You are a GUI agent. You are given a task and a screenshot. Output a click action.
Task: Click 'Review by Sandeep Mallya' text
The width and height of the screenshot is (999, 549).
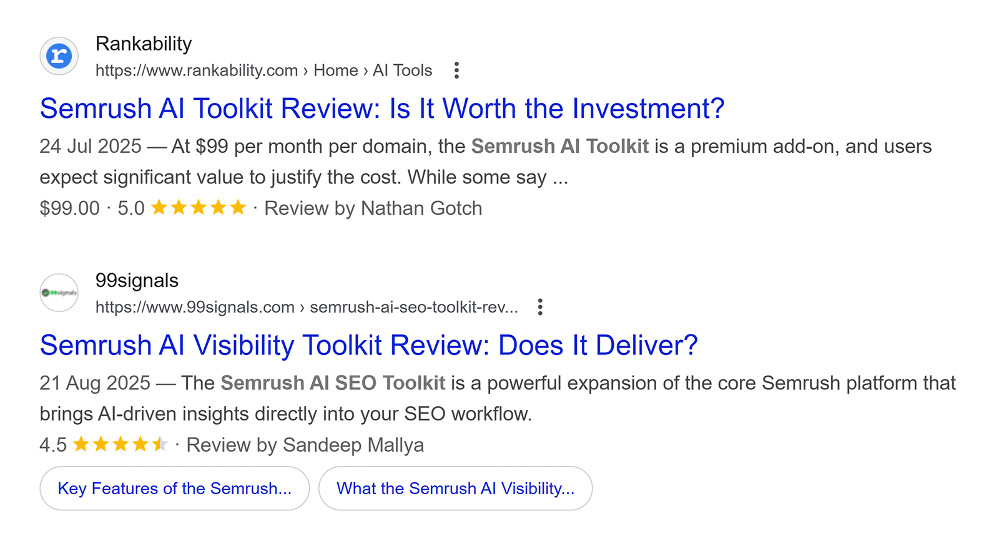(x=306, y=445)
